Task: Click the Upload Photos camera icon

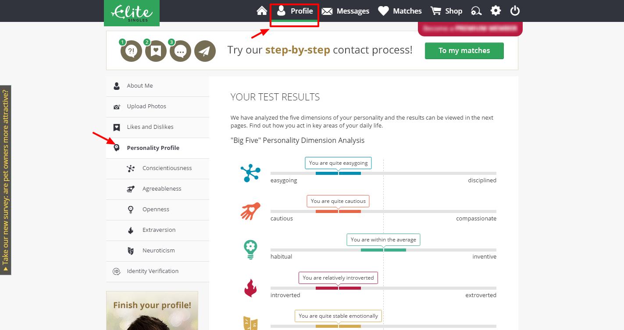Action: coord(117,106)
